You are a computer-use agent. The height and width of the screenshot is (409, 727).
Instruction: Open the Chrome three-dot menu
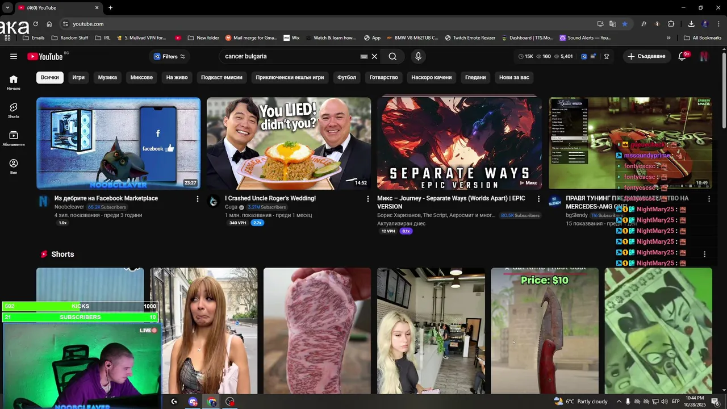pos(718,24)
